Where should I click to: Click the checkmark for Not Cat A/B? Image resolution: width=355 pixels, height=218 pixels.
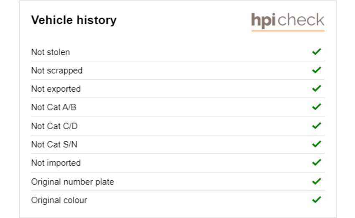pos(317,107)
